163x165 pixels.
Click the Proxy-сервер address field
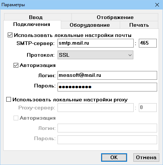tap(96, 108)
